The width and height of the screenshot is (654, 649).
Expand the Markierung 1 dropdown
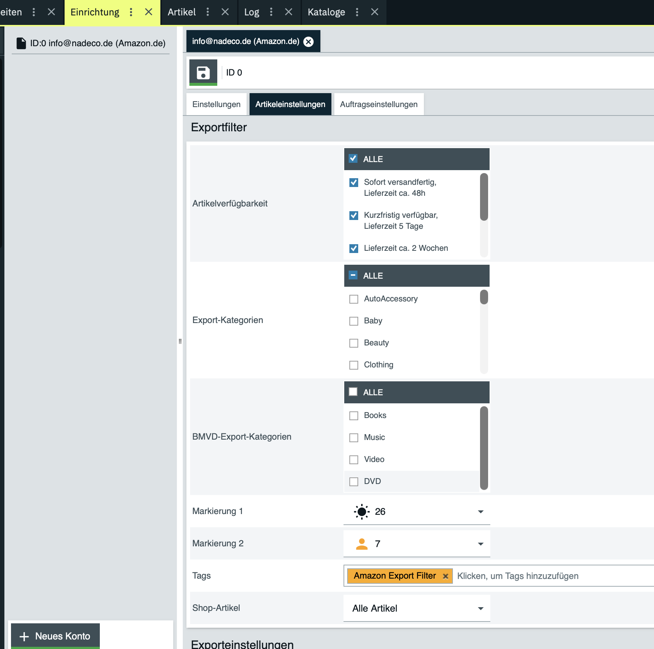coord(480,511)
